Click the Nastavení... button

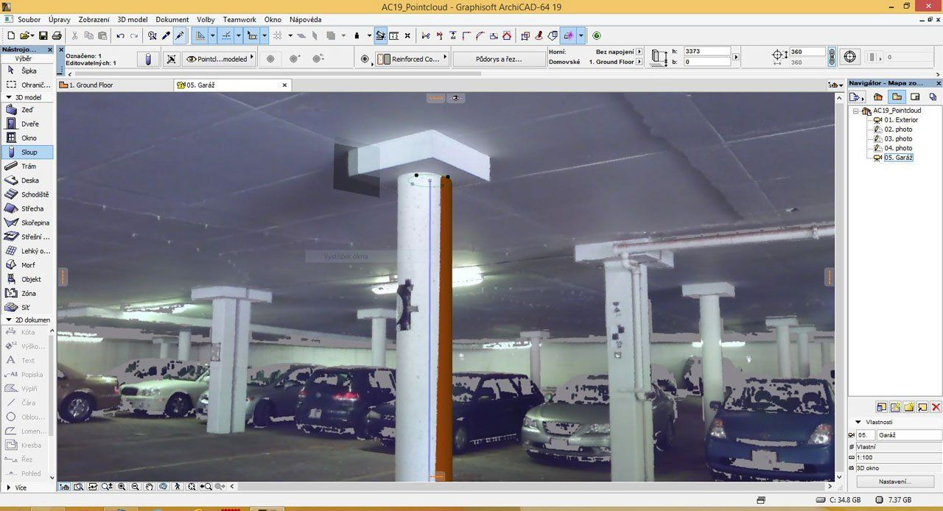pos(895,482)
